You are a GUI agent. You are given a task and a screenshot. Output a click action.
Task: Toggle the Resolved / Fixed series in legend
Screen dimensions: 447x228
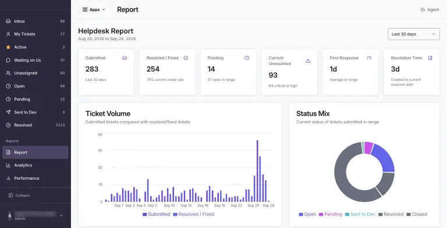pos(194,214)
